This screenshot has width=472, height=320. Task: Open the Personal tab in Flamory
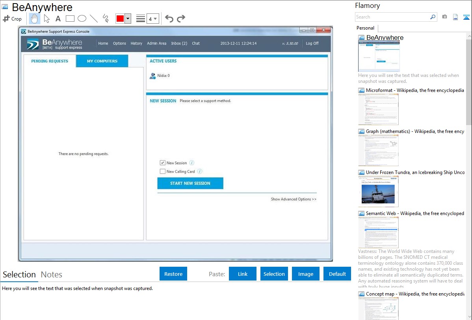[x=365, y=28]
